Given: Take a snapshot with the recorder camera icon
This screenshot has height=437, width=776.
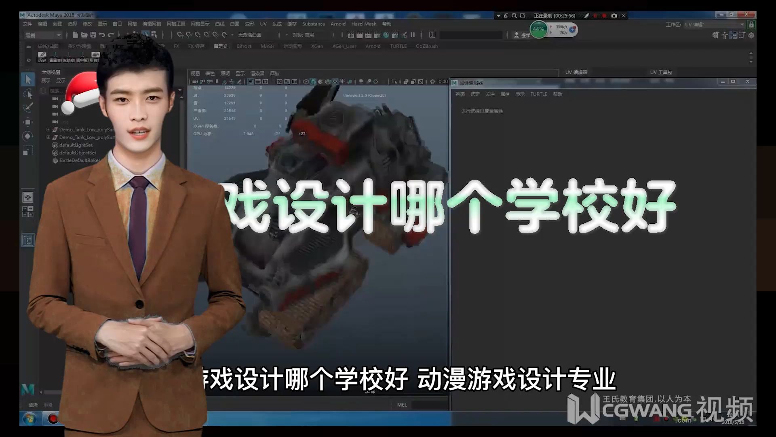Looking at the screenshot, I should (614, 16).
